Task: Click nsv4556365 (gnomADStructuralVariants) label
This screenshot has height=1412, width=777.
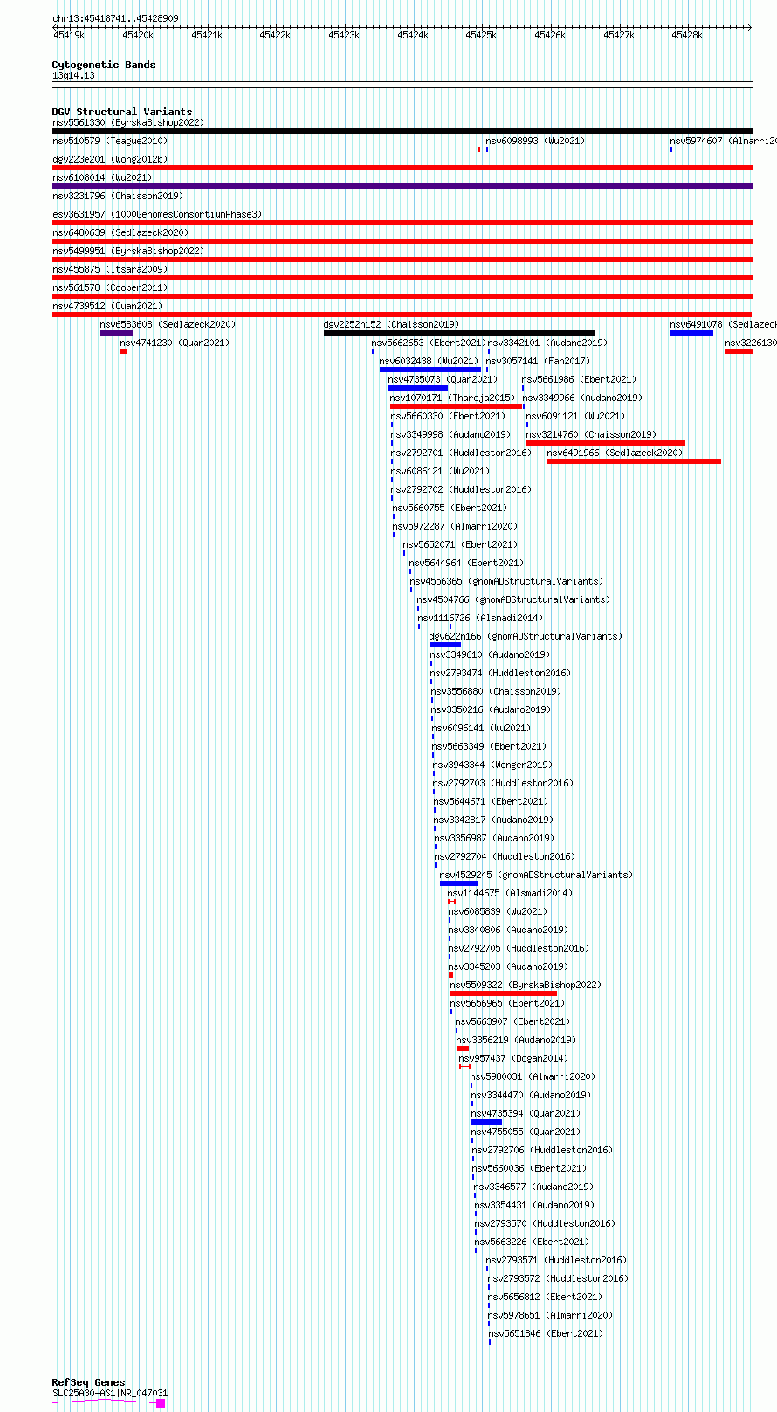Action: pyautogui.click(x=506, y=581)
